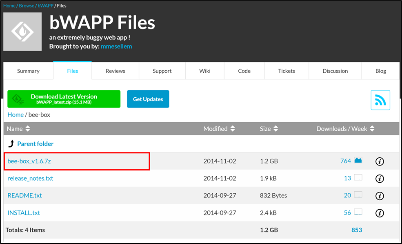Open download stats chart for INSTALL.txt
Viewport: 402px width, 244px height.
click(x=358, y=212)
